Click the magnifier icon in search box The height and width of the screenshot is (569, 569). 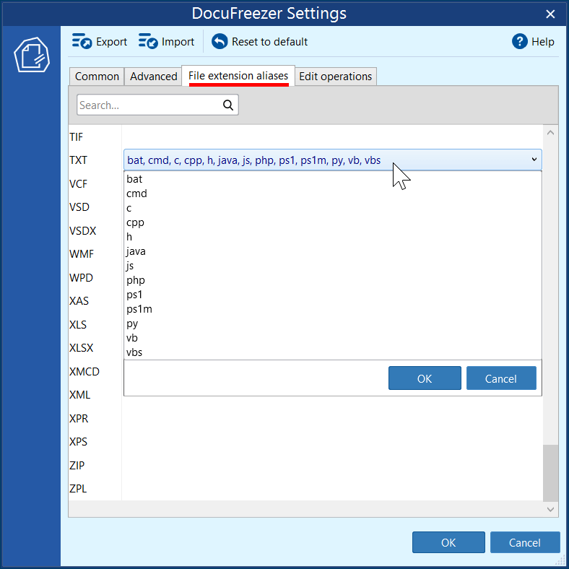pyautogui.click(x=228, y=105)
